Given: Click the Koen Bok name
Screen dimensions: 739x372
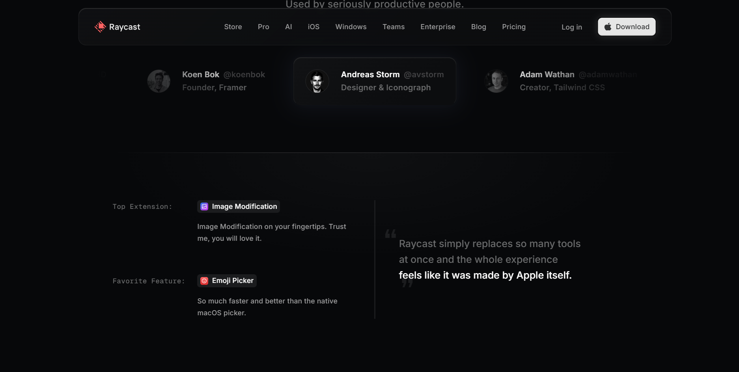Looking at the screenshot, I should click(201, 74).
